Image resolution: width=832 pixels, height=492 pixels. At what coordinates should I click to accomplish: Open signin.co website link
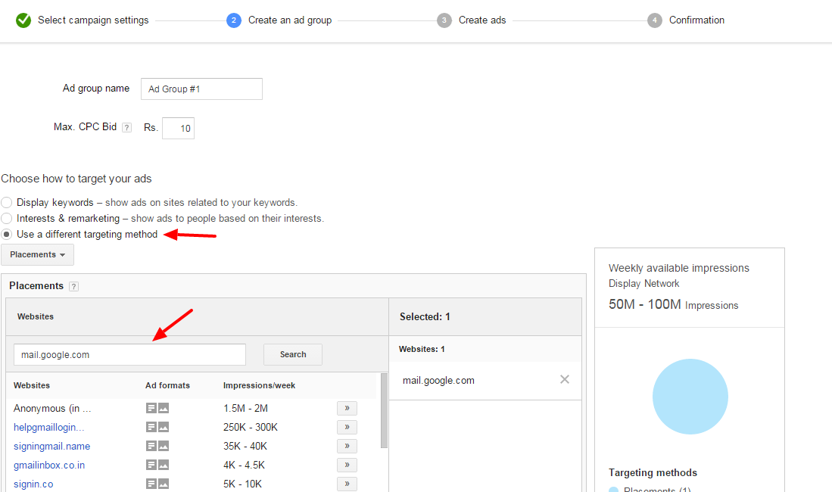click(x=33, y=484)
